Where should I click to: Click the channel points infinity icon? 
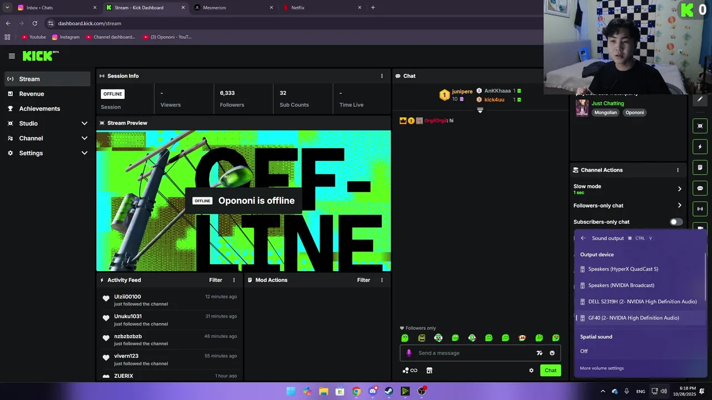tap(410, 371)
